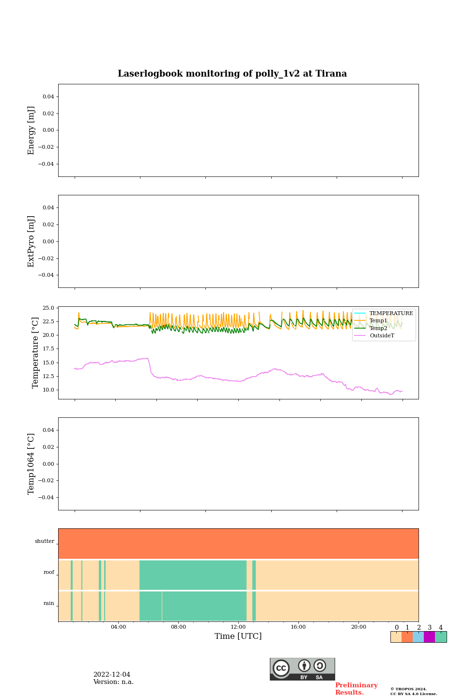
Task: Click the 04:00 time tick label
Action: click(x=118, y=627)
